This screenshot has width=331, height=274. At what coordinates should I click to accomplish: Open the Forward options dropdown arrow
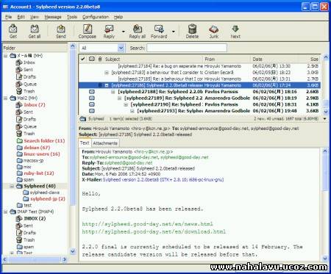(x=174, y=32)
